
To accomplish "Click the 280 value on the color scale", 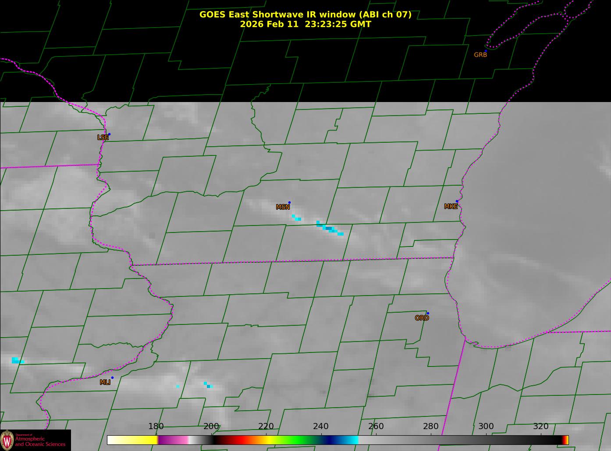I will pos(431,426).
